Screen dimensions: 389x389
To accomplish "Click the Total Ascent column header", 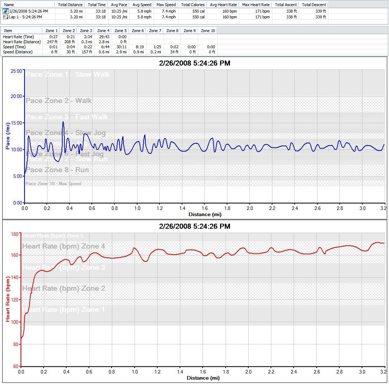I will tap(286, 5).
